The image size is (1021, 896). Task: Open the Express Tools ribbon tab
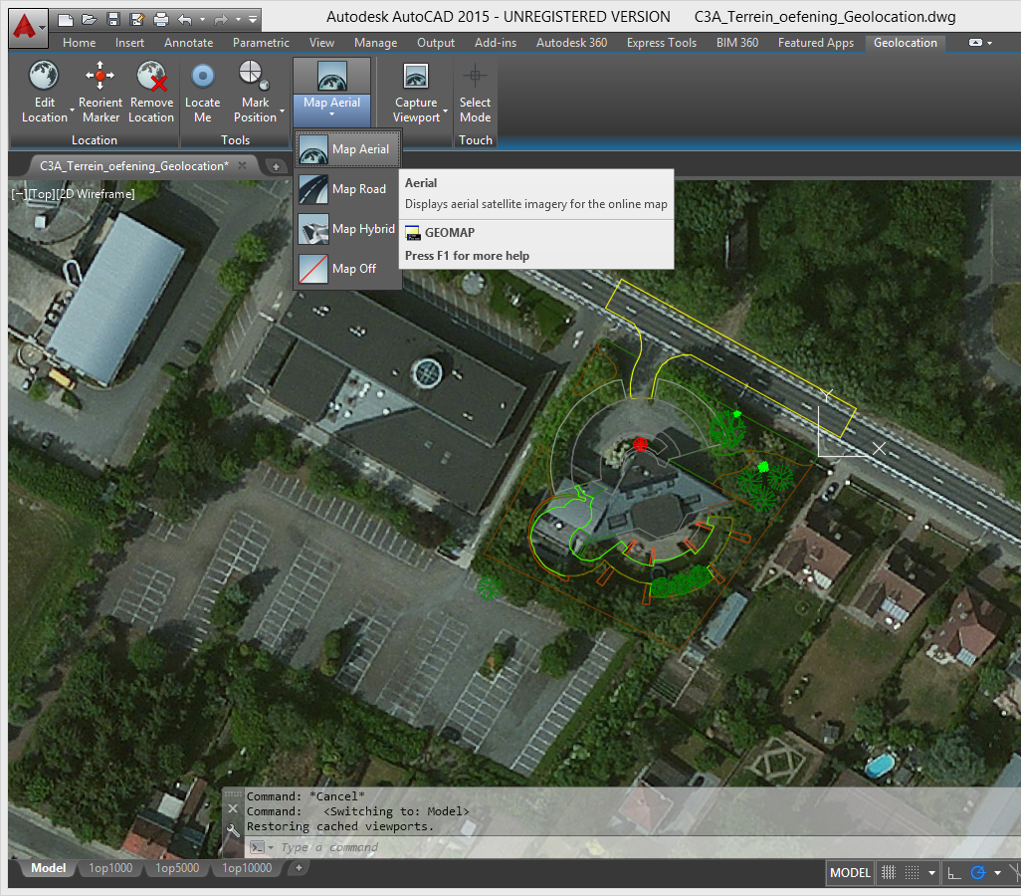point(662,43)
